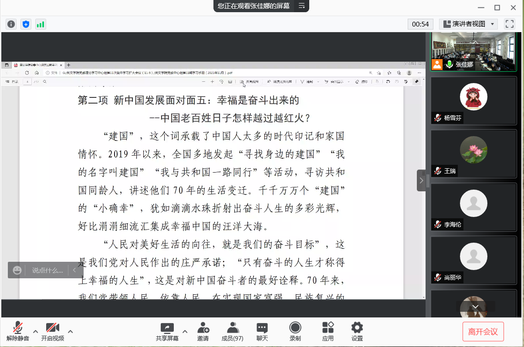Click Leave Meeting button

point(483,331)
